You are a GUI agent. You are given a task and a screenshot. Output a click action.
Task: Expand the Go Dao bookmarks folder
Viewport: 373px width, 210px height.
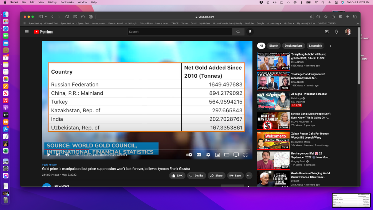(x=289, y=23)
